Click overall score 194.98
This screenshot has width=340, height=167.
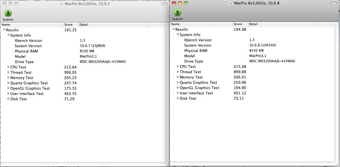tap(240, 29)
